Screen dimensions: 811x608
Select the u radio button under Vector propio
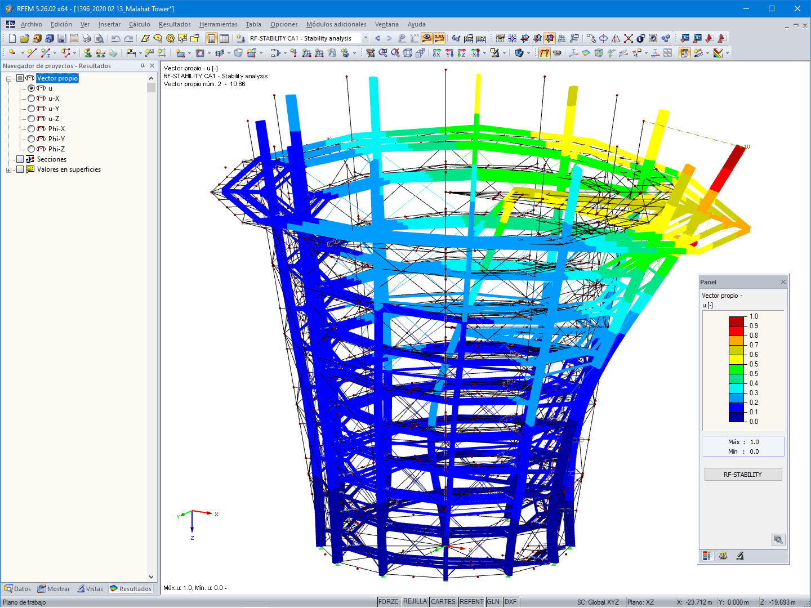click(32, 88)
